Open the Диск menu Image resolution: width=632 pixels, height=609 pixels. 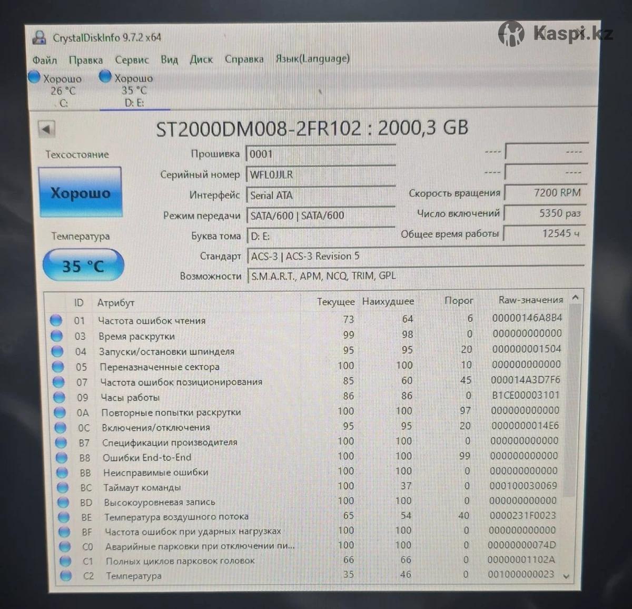point(201,60)
